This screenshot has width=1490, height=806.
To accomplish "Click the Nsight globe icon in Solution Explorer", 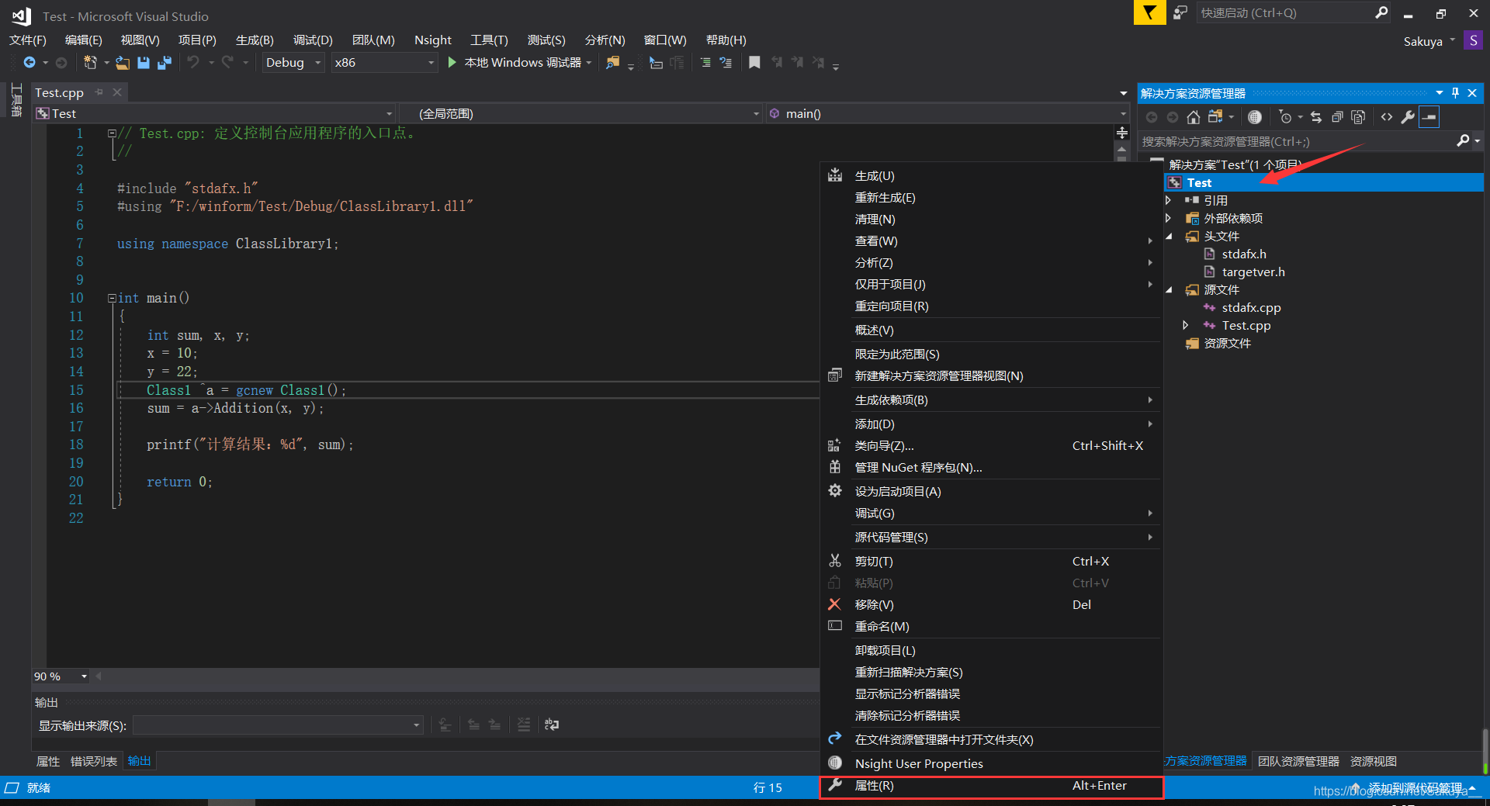I will (x=1255, y=117).
